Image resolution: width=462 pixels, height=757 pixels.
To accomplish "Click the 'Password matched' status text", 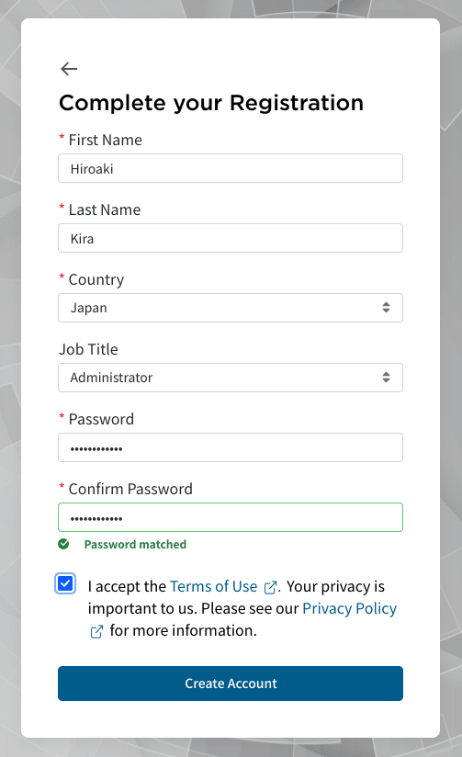I will [135, 545].
